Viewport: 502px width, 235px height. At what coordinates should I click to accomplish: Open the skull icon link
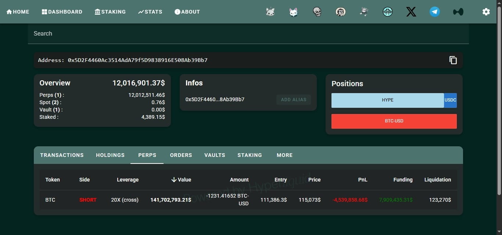317,12
